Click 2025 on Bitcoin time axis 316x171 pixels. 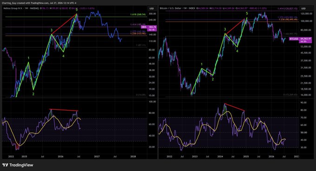click(246, 157)
